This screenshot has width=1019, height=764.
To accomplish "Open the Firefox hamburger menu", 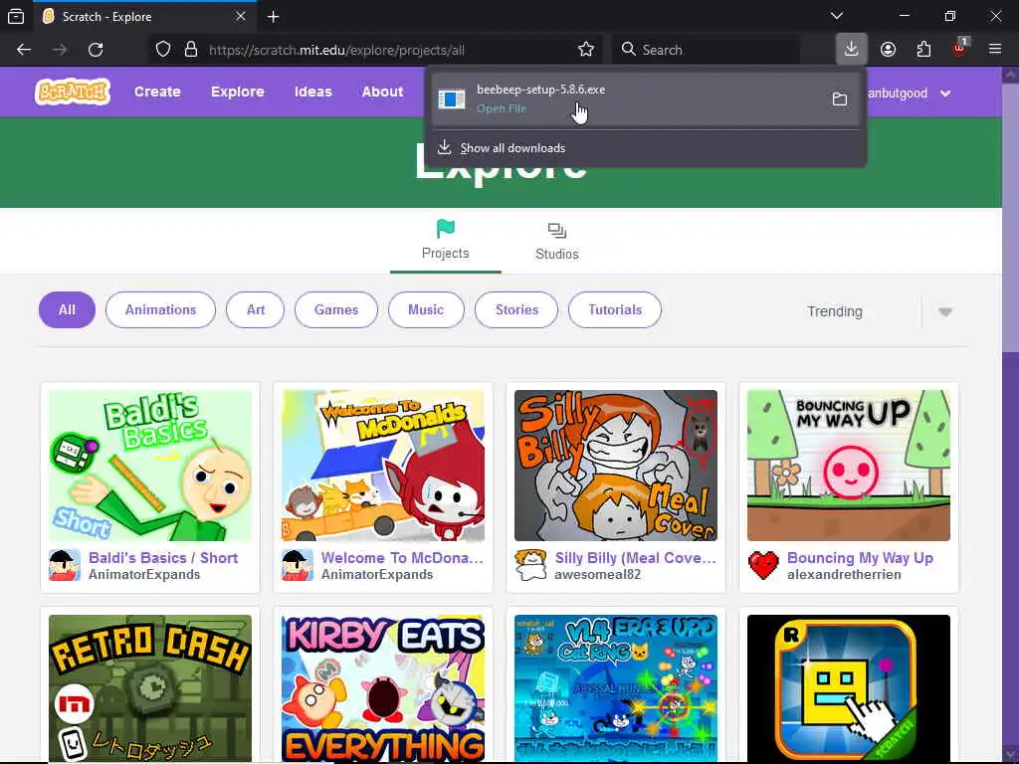I will (995, 50).
